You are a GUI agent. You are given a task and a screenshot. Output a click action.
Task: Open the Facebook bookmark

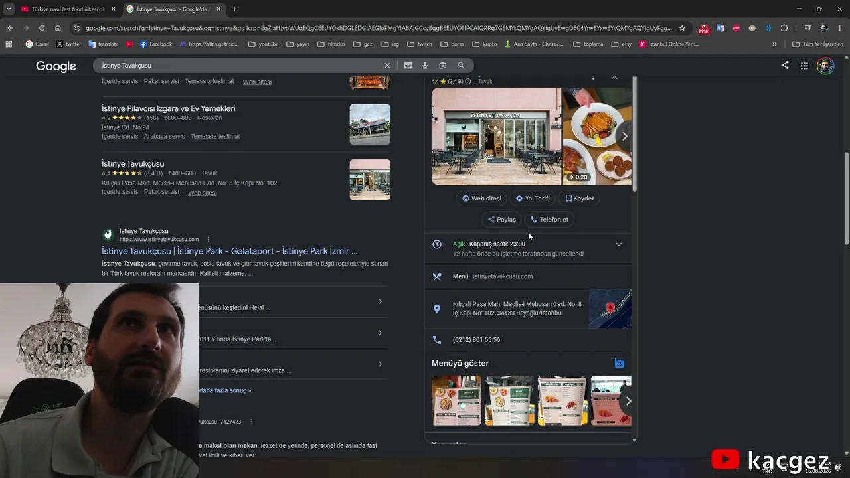pyautogui.click(x=155, y=44)
